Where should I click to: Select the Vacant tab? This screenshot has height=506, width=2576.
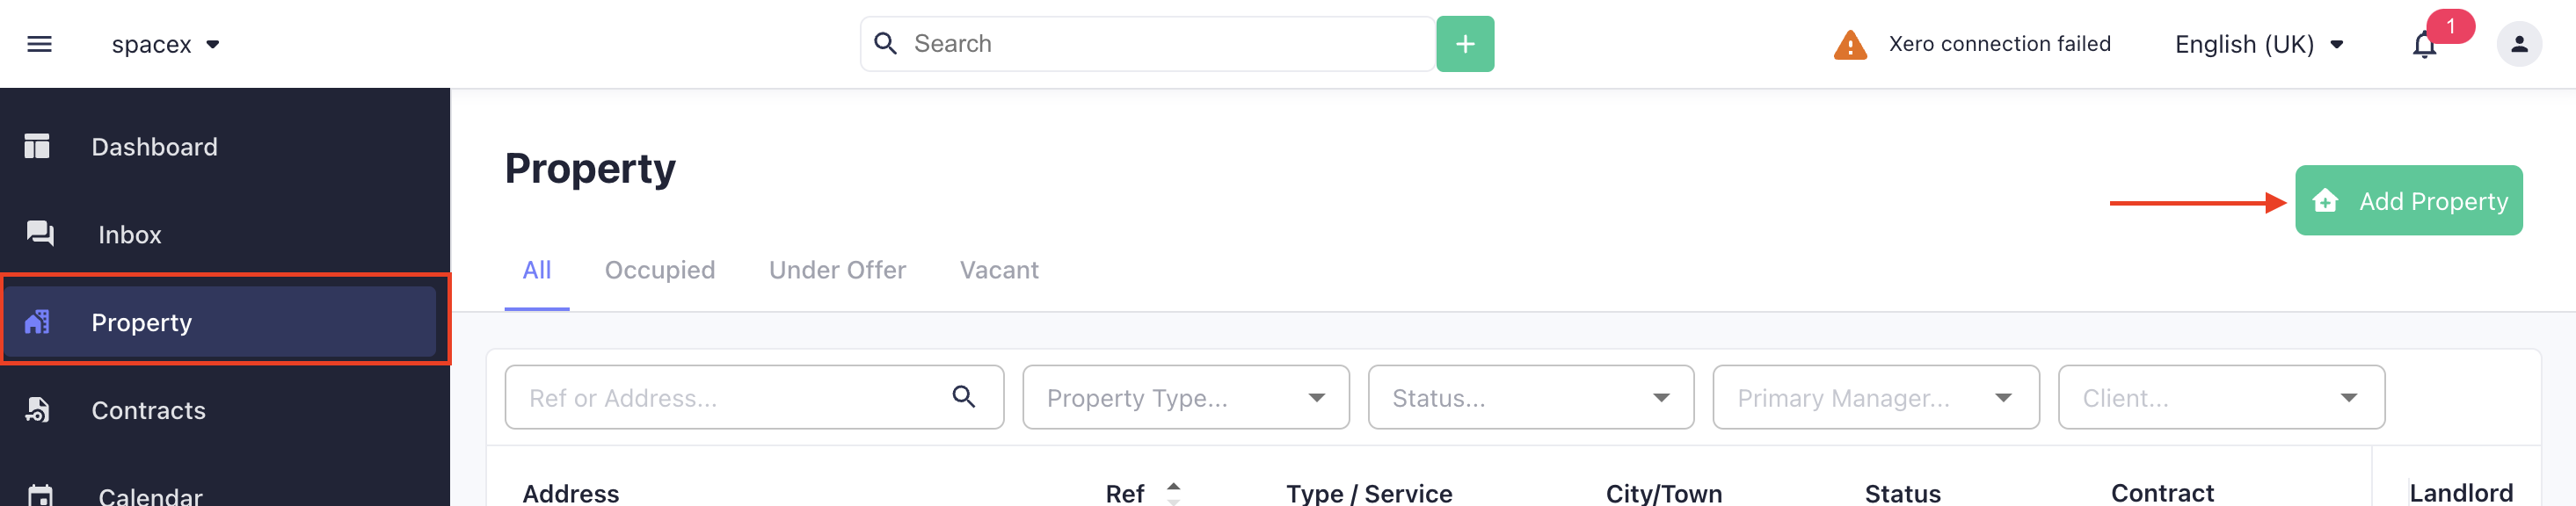pyautogui.click(x=999, y=270)
